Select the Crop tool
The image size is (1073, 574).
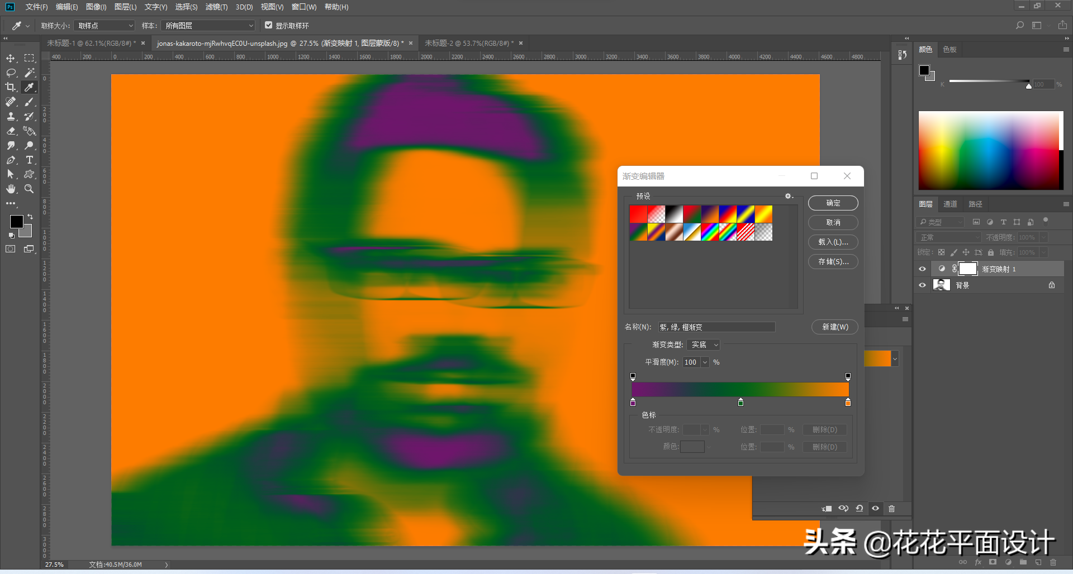[11, 87]
